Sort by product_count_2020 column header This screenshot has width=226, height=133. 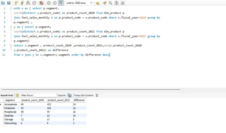pos(33,100)
